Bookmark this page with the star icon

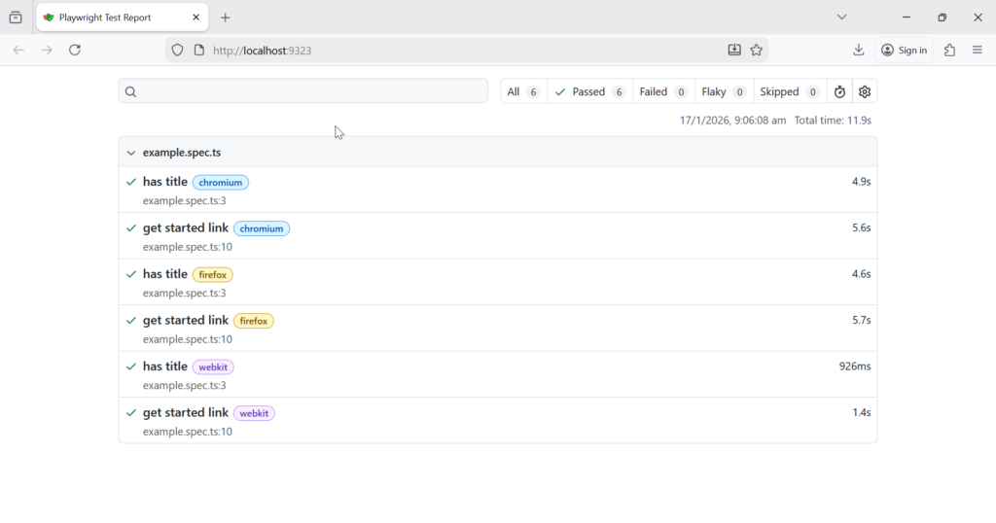point(757,51)
